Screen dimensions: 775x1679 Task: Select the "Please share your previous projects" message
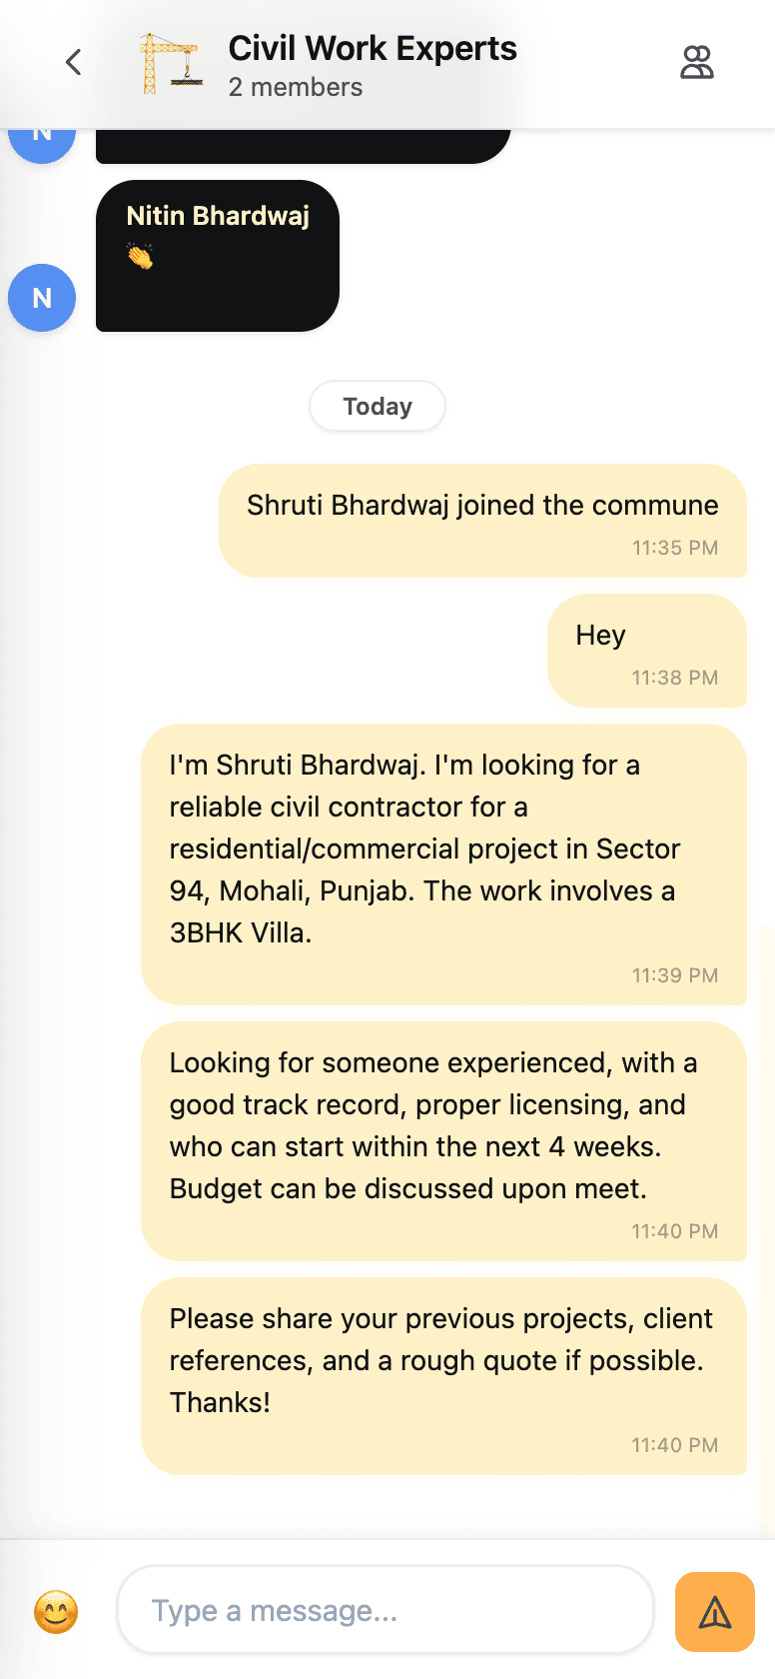(443, 1374)
